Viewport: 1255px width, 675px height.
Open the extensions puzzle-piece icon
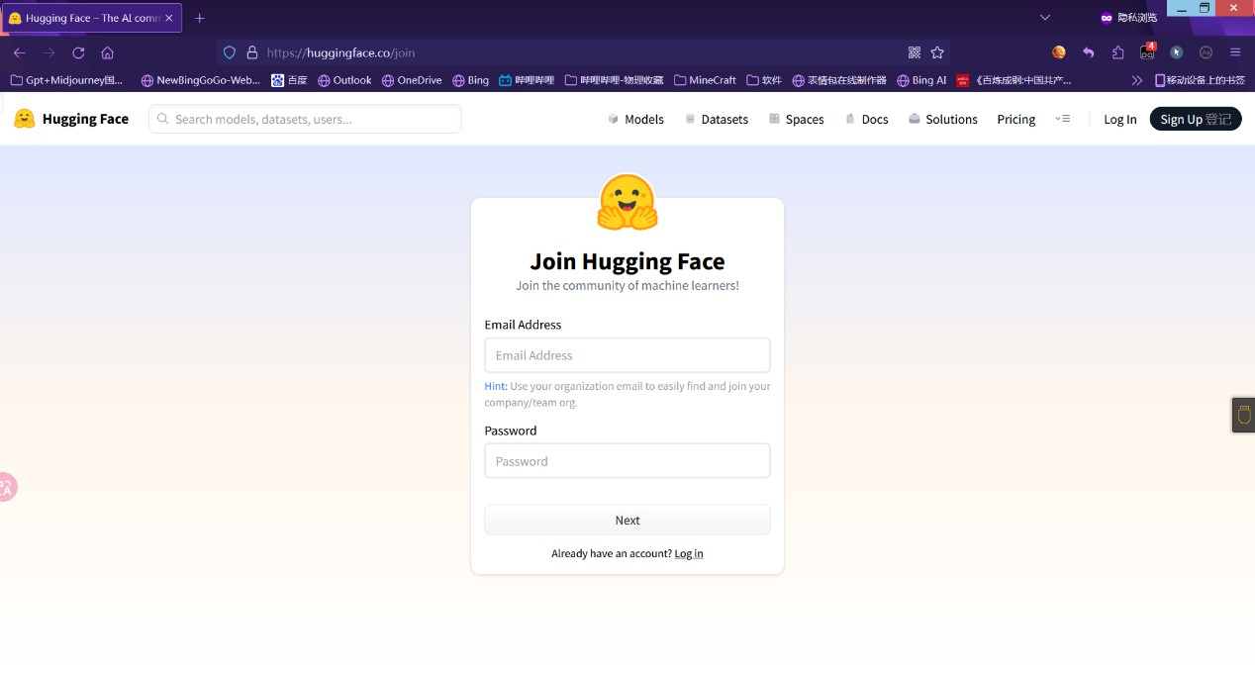1118,52
